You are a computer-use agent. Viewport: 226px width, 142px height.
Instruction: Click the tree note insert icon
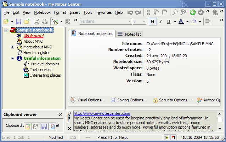pyautogui.click(x=55, y=22)
